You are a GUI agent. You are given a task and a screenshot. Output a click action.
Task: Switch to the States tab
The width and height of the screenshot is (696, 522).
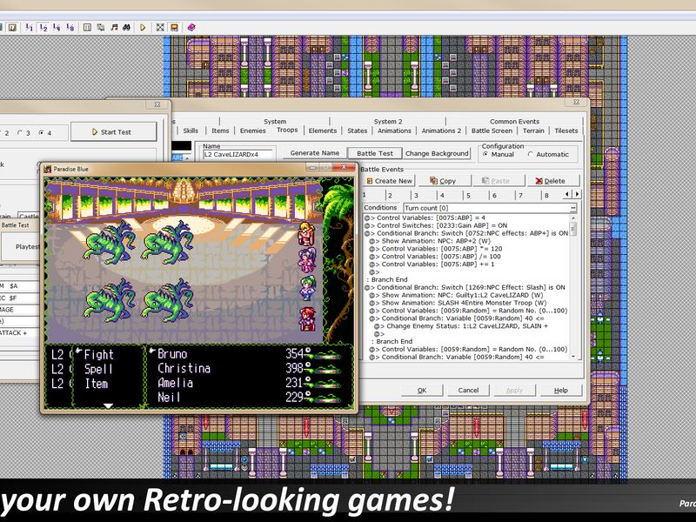(x=358, y=130)
